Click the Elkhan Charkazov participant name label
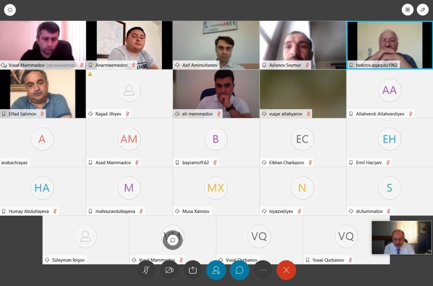Viewport: 433px width, 286px height. (x=286, y=162)
